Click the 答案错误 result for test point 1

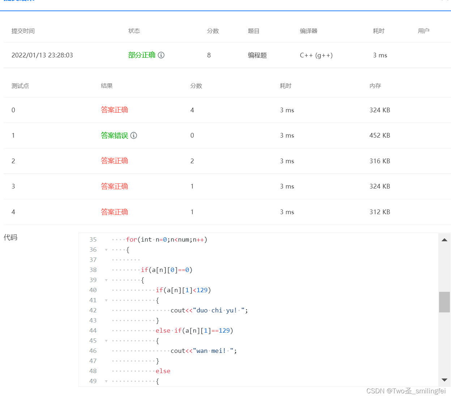click(x=114, y=135)
